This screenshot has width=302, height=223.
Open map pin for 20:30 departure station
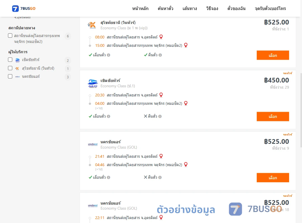(161, 95)
